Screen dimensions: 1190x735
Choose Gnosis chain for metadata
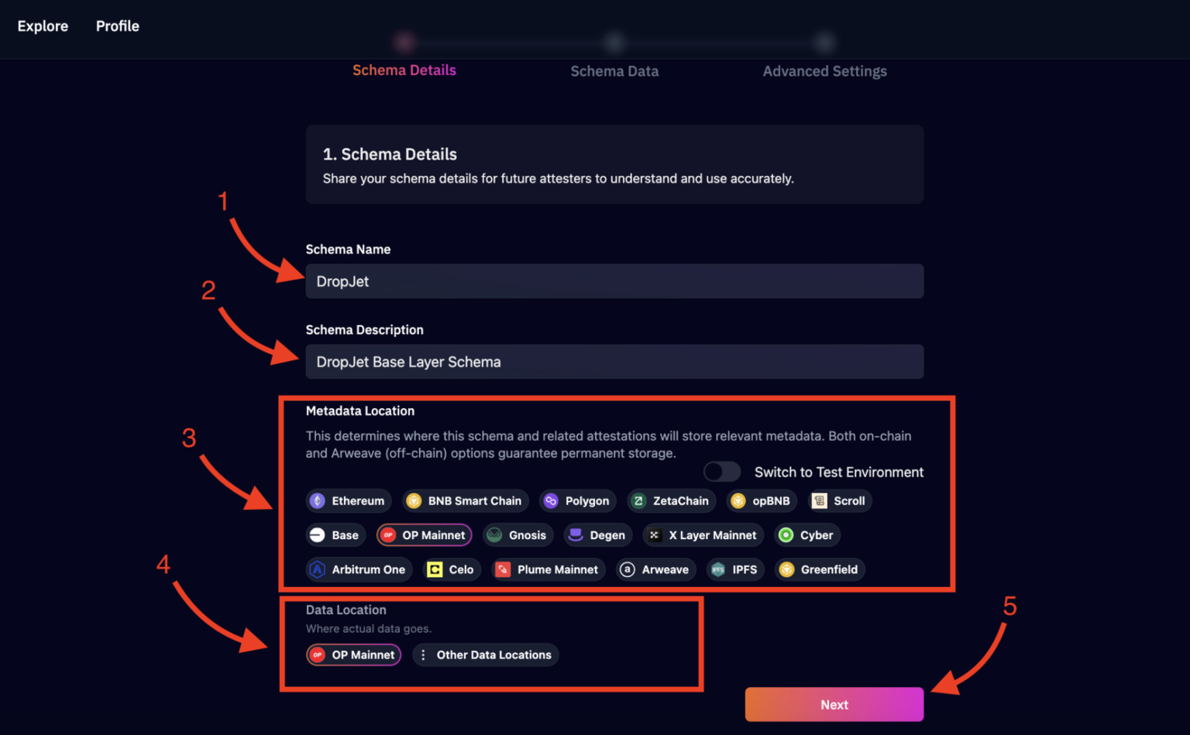518,534
